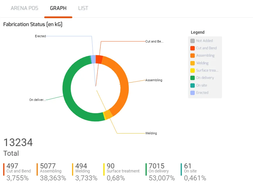Click the 53,007% percentage
Viewport: 253px width, 193px height.
(x=162, y=178)
